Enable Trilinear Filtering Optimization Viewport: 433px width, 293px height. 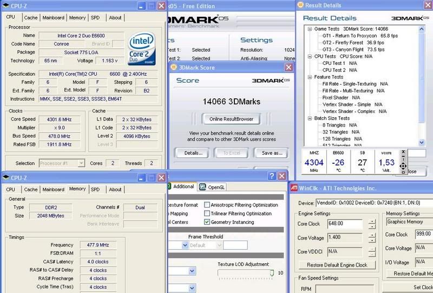(207, 214)
